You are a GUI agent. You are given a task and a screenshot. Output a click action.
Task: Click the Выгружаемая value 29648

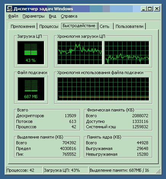coord(142,148)
